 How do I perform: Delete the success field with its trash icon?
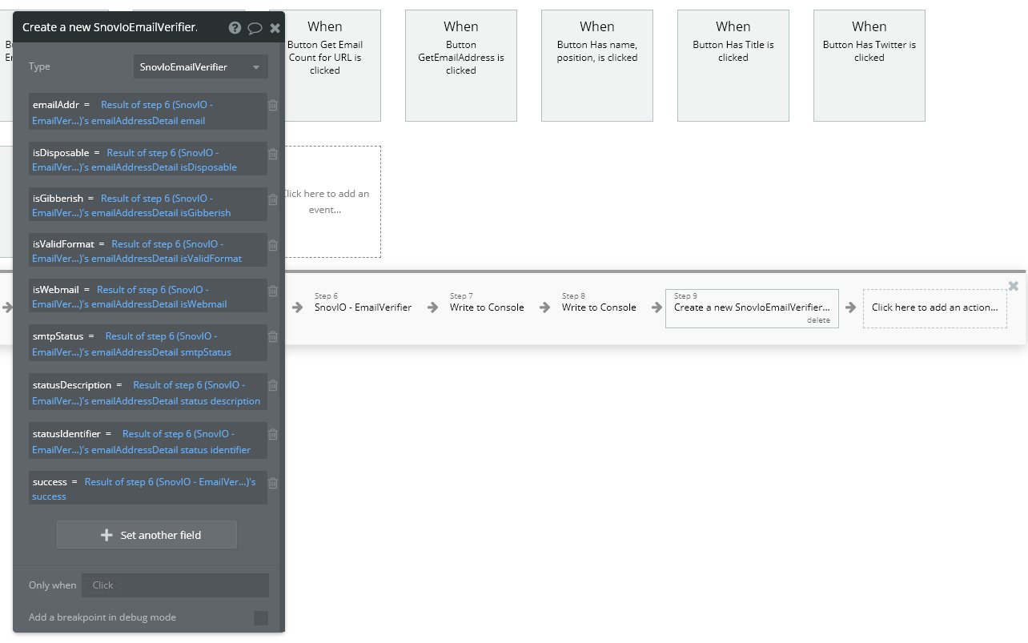(x=273, y=483)
